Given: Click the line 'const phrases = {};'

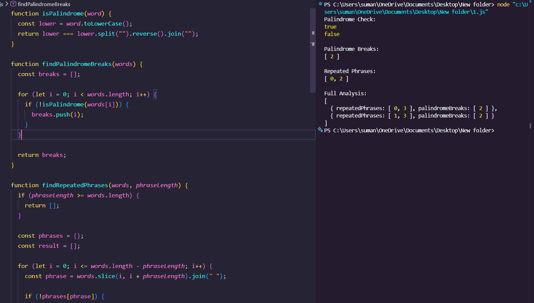Looking at the screenshot, I should pos(51,236).
